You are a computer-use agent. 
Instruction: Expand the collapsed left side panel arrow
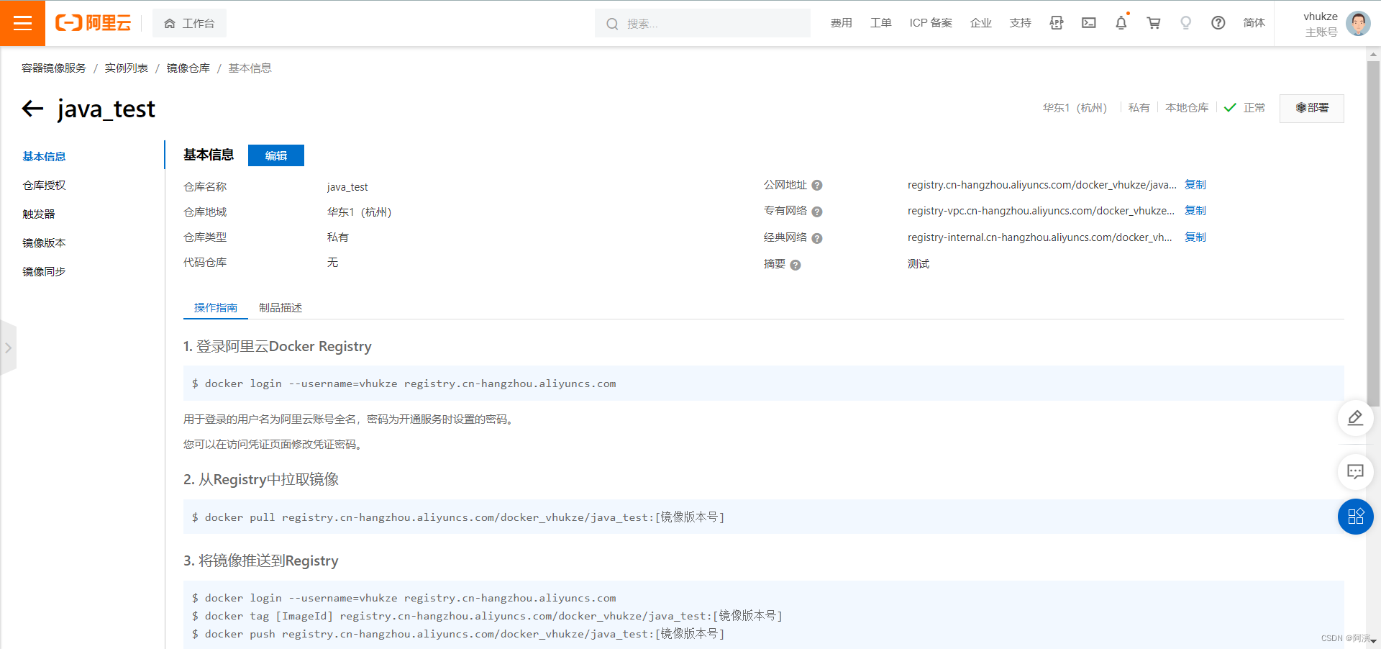(8, 348)
